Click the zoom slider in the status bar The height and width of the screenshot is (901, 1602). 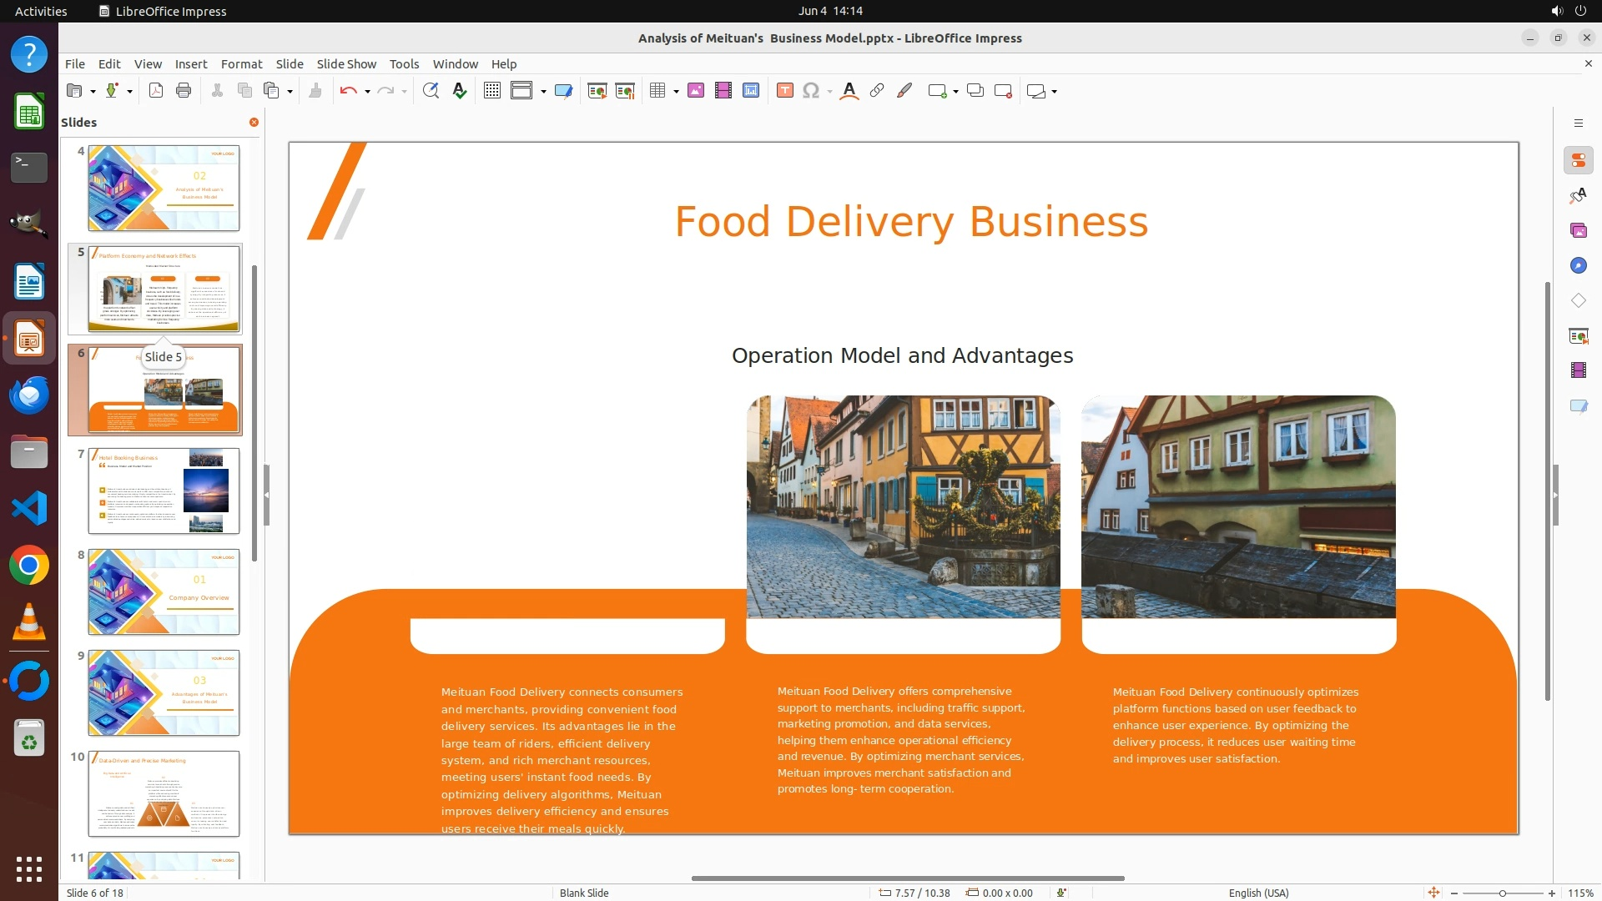coord(1503,893)
